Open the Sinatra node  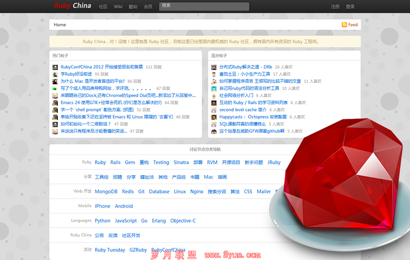point(181,162)
